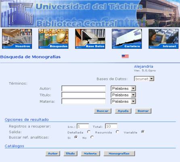Open the Intranet image link
Screen dimensions: 180x162
tap(163, 39)
